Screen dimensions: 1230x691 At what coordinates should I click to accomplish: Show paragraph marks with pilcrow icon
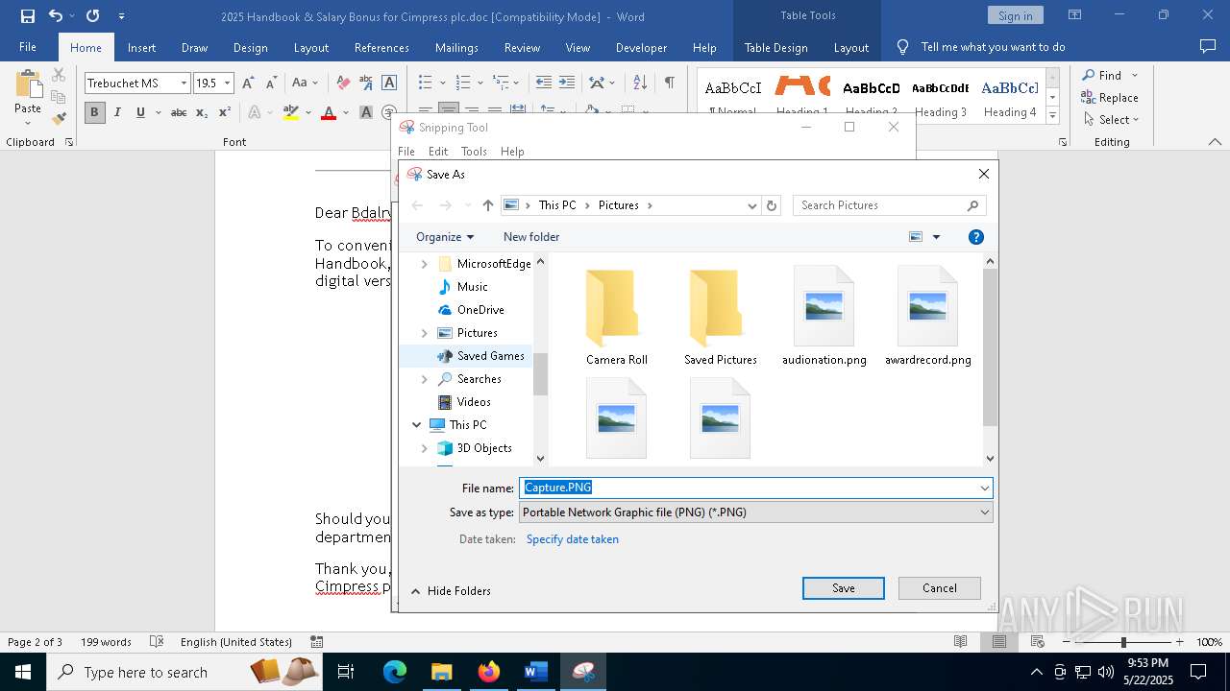(669, 83)
